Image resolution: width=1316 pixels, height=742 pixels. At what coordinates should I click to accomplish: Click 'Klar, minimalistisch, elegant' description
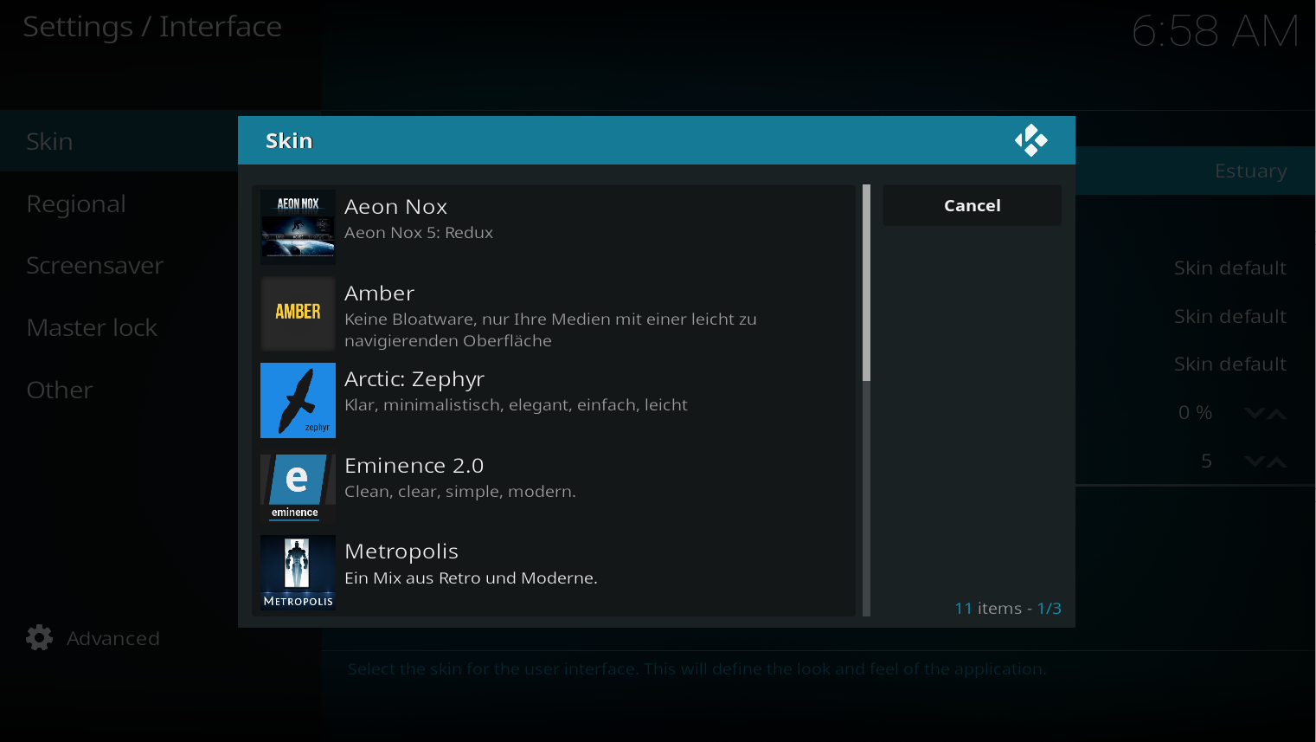point(516,404)
